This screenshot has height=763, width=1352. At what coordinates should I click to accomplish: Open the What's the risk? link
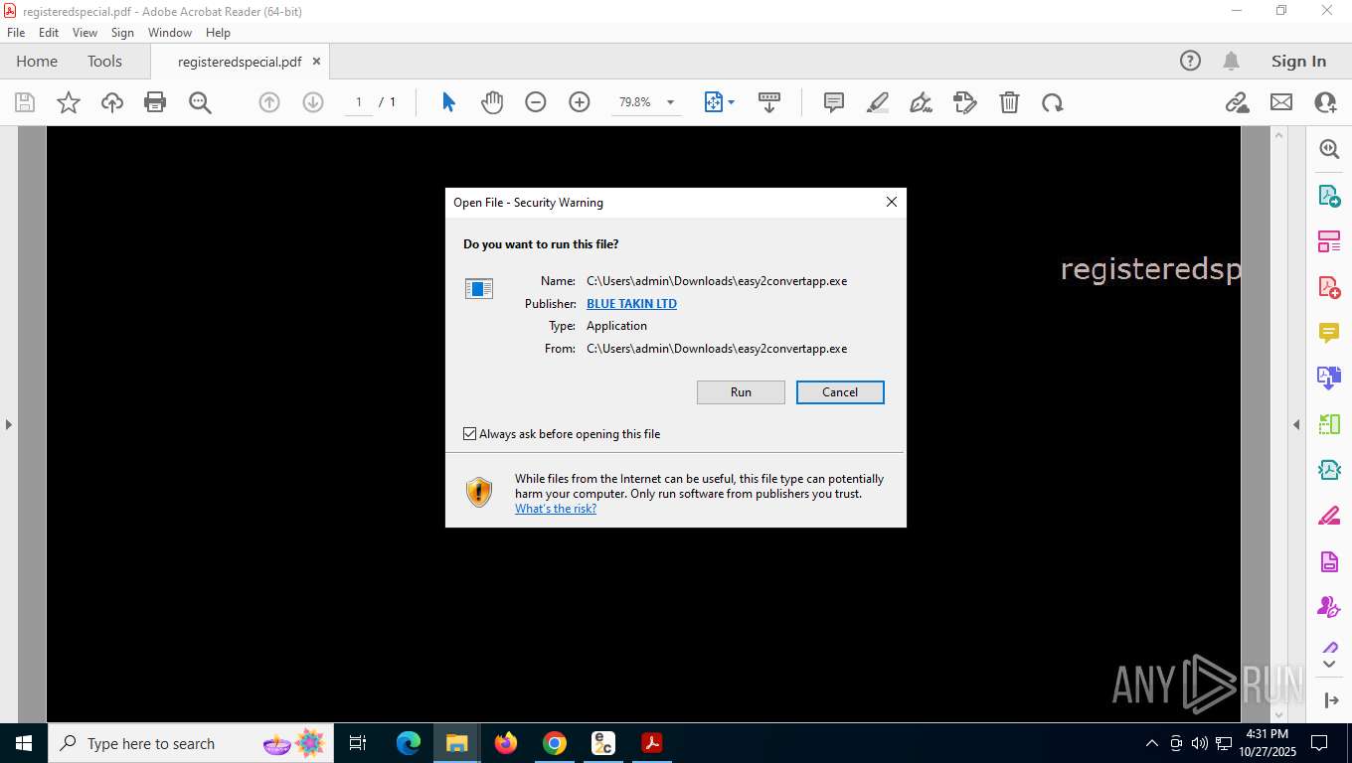coord(556,509)
